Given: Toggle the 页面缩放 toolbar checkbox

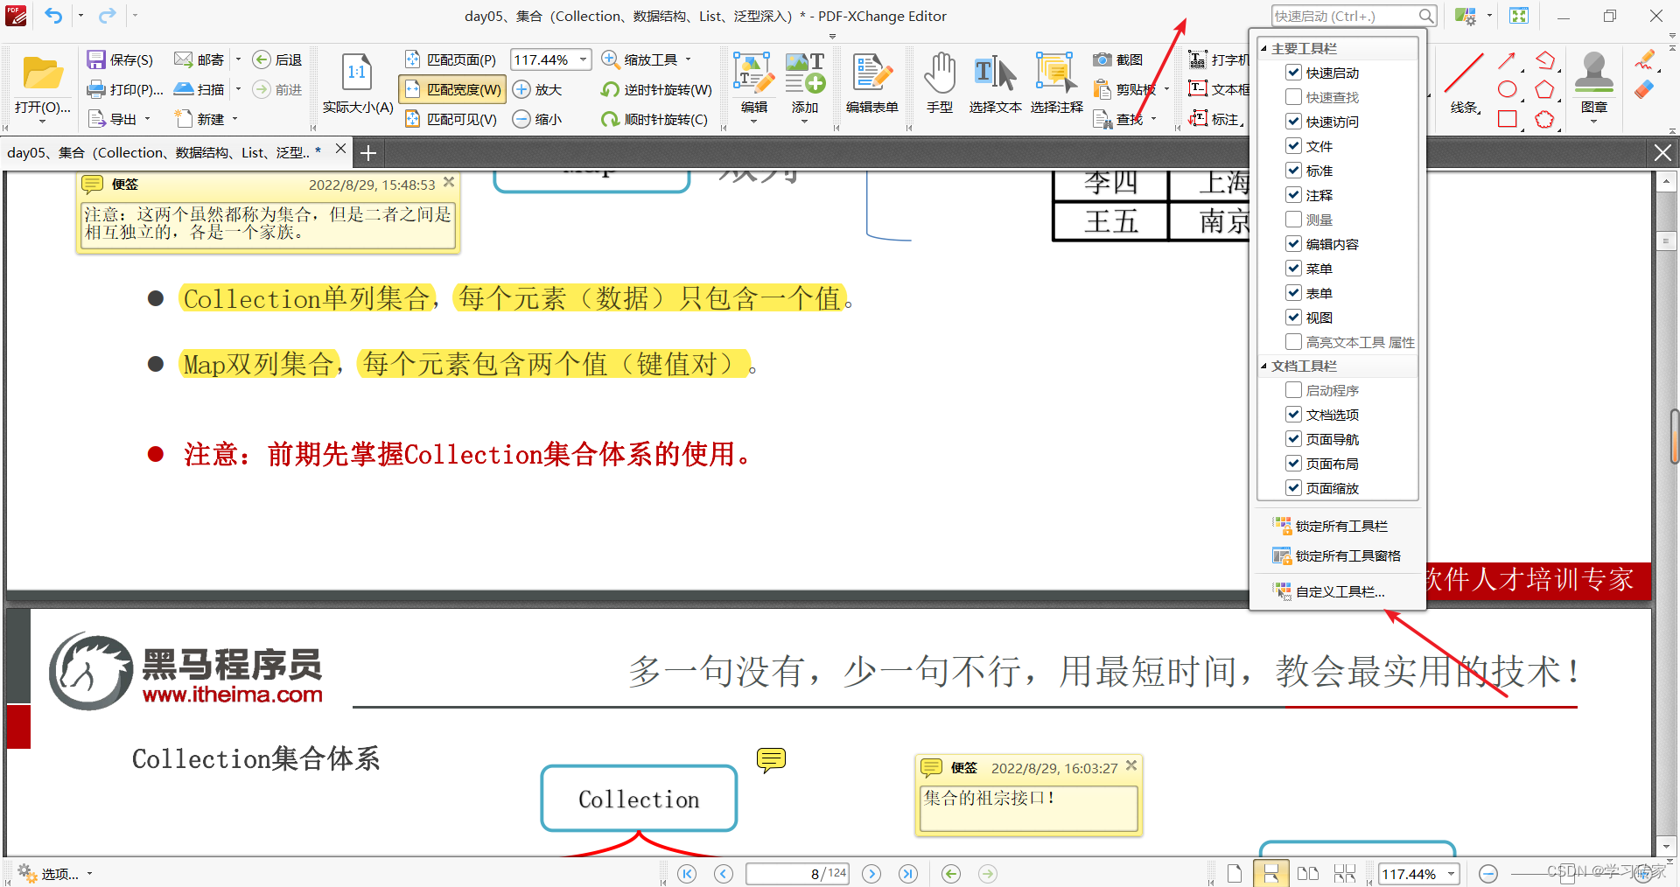Looking at the screenshot, I should coord(1293,488).
